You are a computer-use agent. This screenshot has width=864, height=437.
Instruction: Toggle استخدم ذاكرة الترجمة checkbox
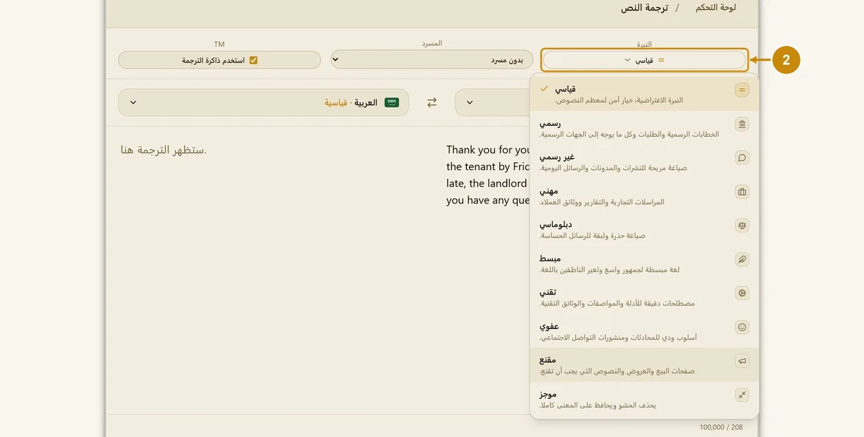[253, 60]
